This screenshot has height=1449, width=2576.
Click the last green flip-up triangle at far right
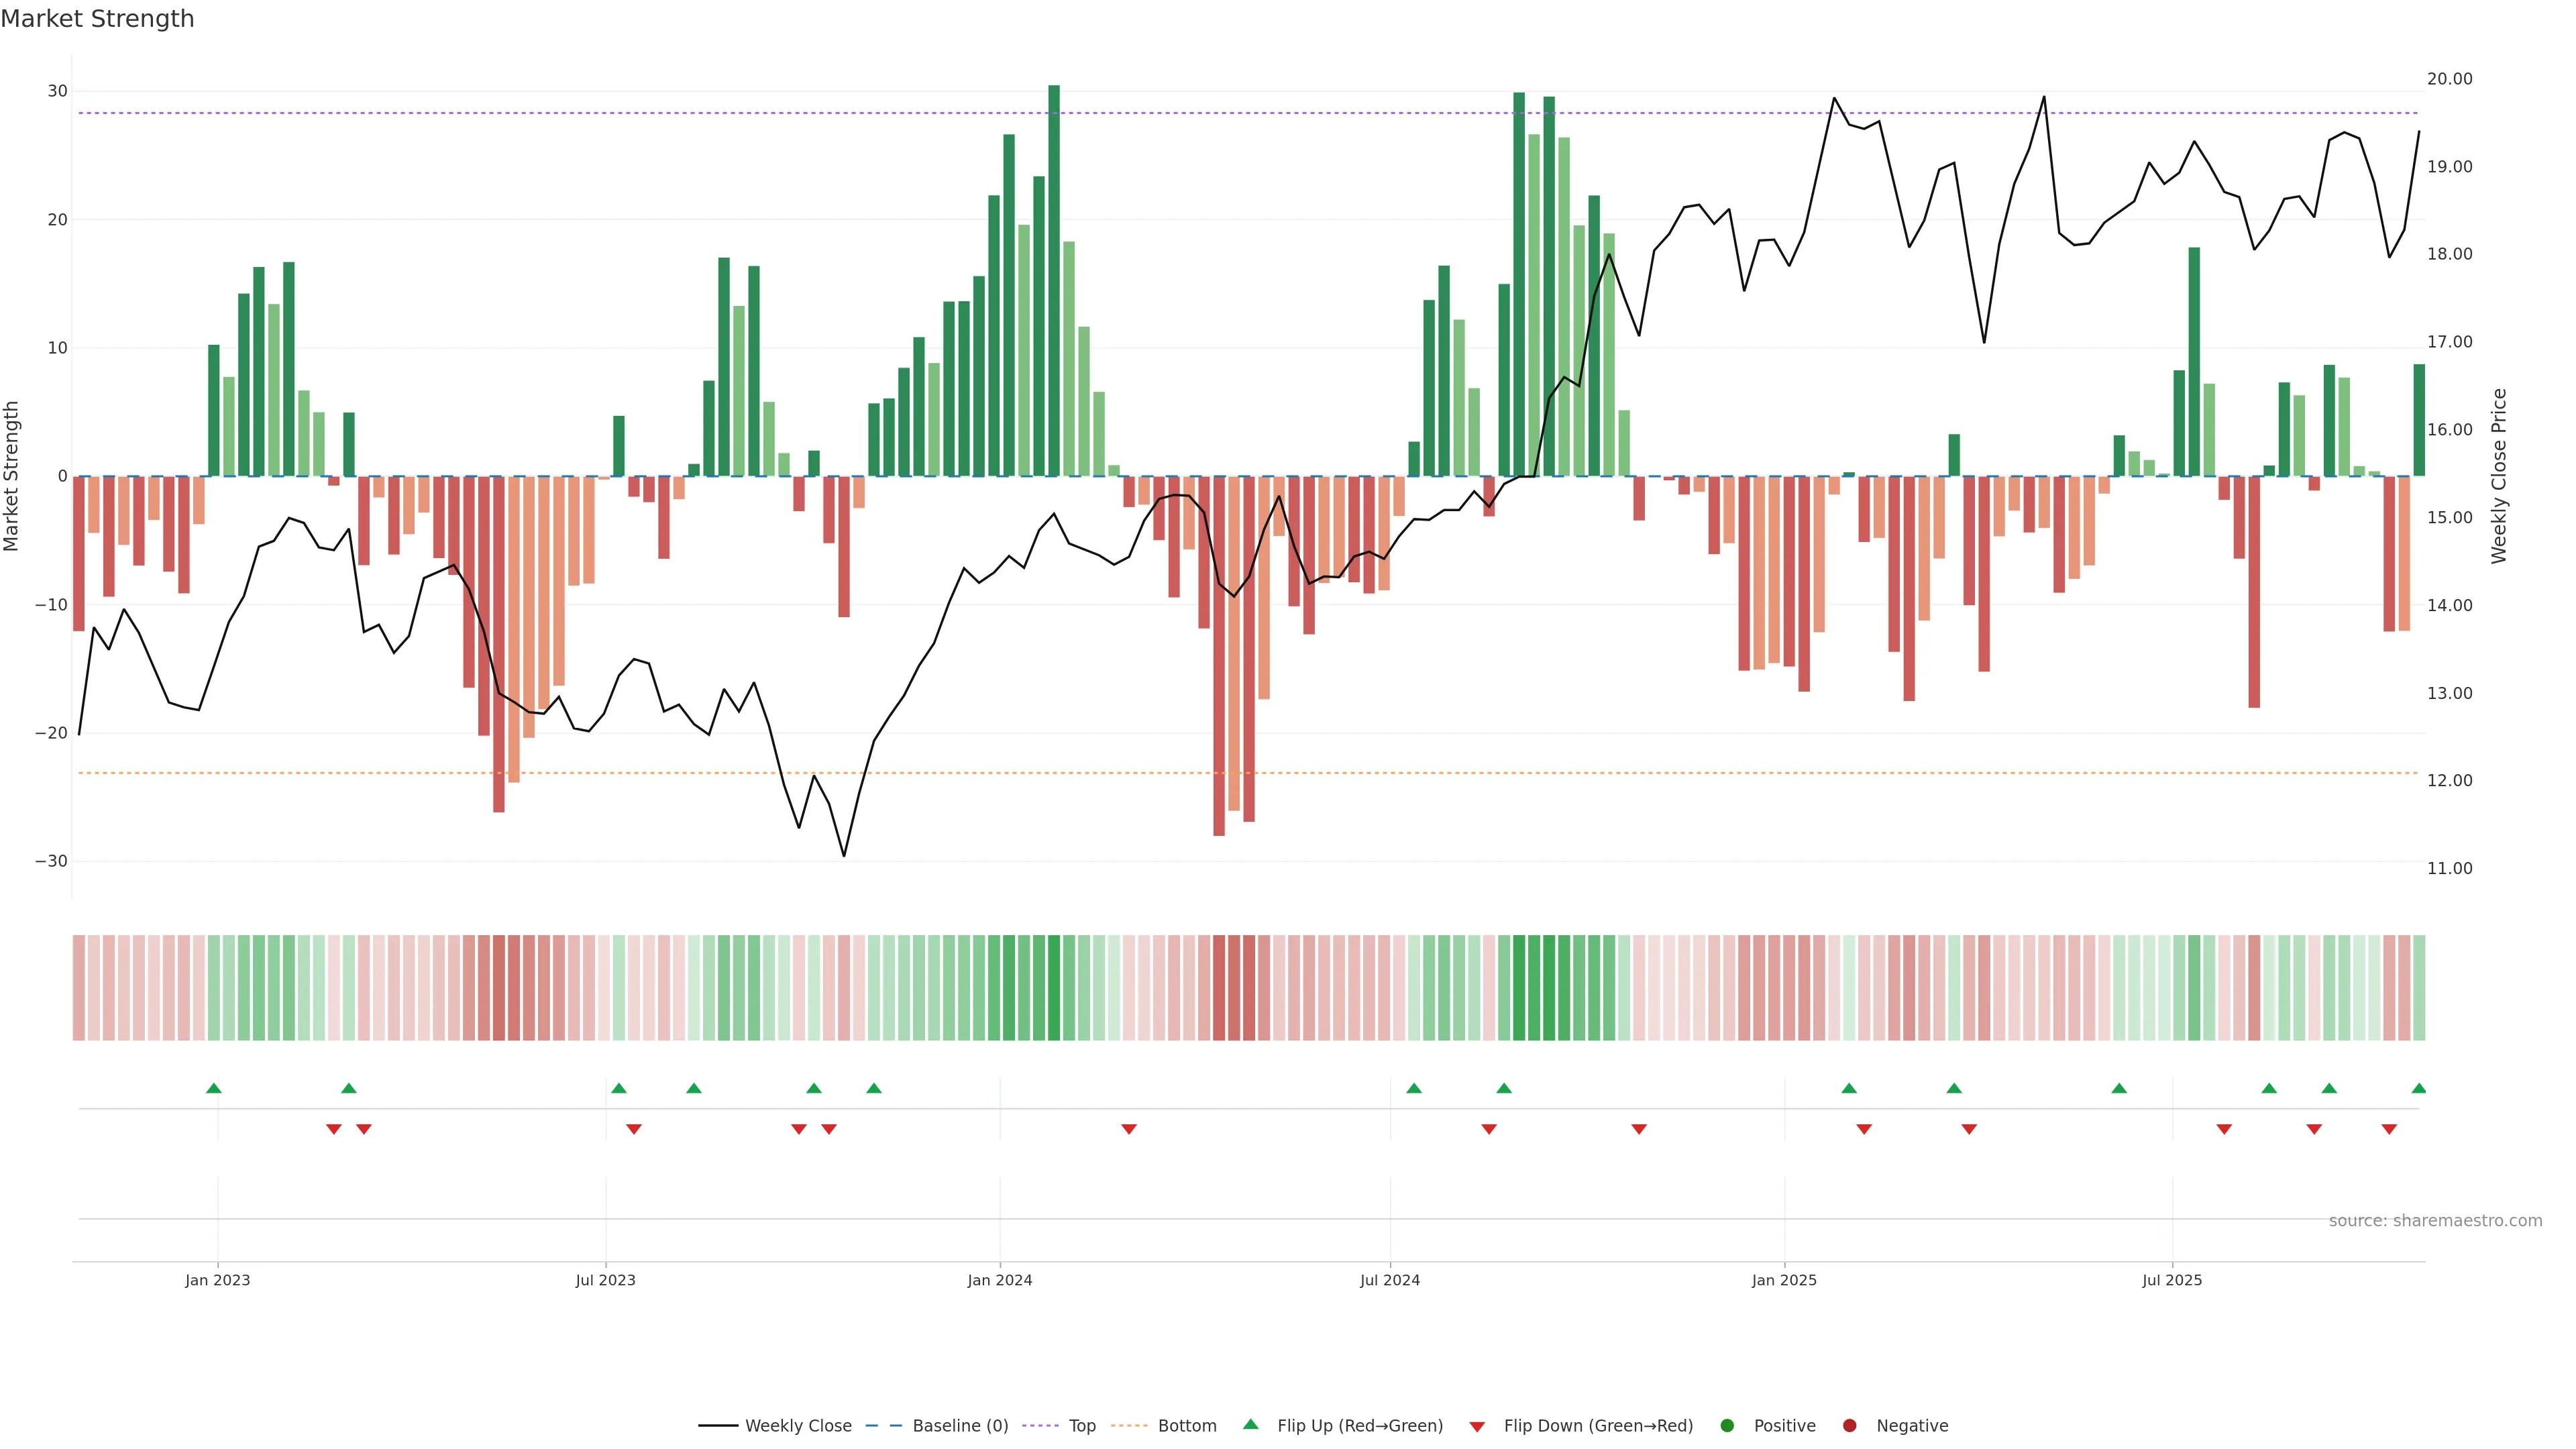pyautogui.click(x=2418, y=1088)
